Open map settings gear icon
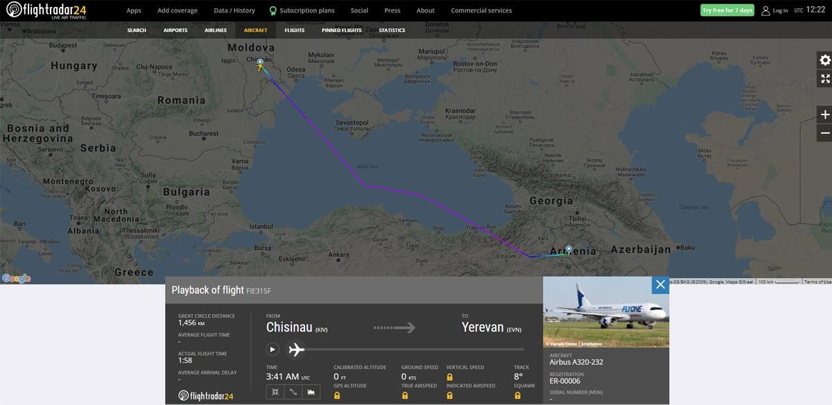Viewport: 832px width, 405px height. (x=824, y=60)
